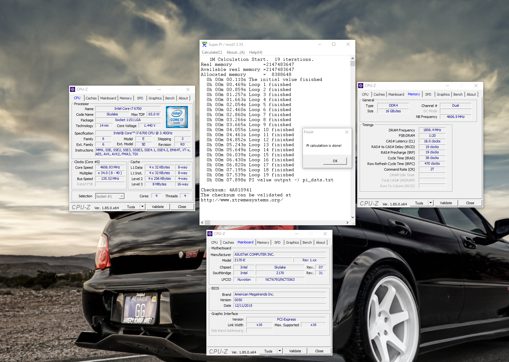Maximize the Super PI window

coord(334,44)
